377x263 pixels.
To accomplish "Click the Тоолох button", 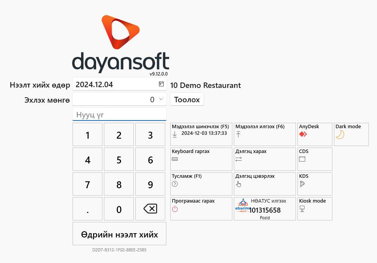I will [187, 99].
